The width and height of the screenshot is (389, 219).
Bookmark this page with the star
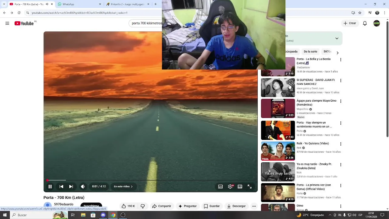360,13
